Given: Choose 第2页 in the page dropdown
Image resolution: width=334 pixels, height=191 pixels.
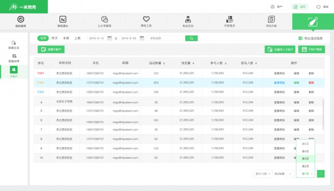Looking at the screenshot, I should click(305, 166).
